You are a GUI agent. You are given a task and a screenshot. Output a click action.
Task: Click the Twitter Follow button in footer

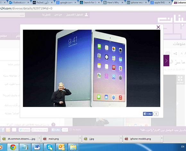(x=25, y=130)
